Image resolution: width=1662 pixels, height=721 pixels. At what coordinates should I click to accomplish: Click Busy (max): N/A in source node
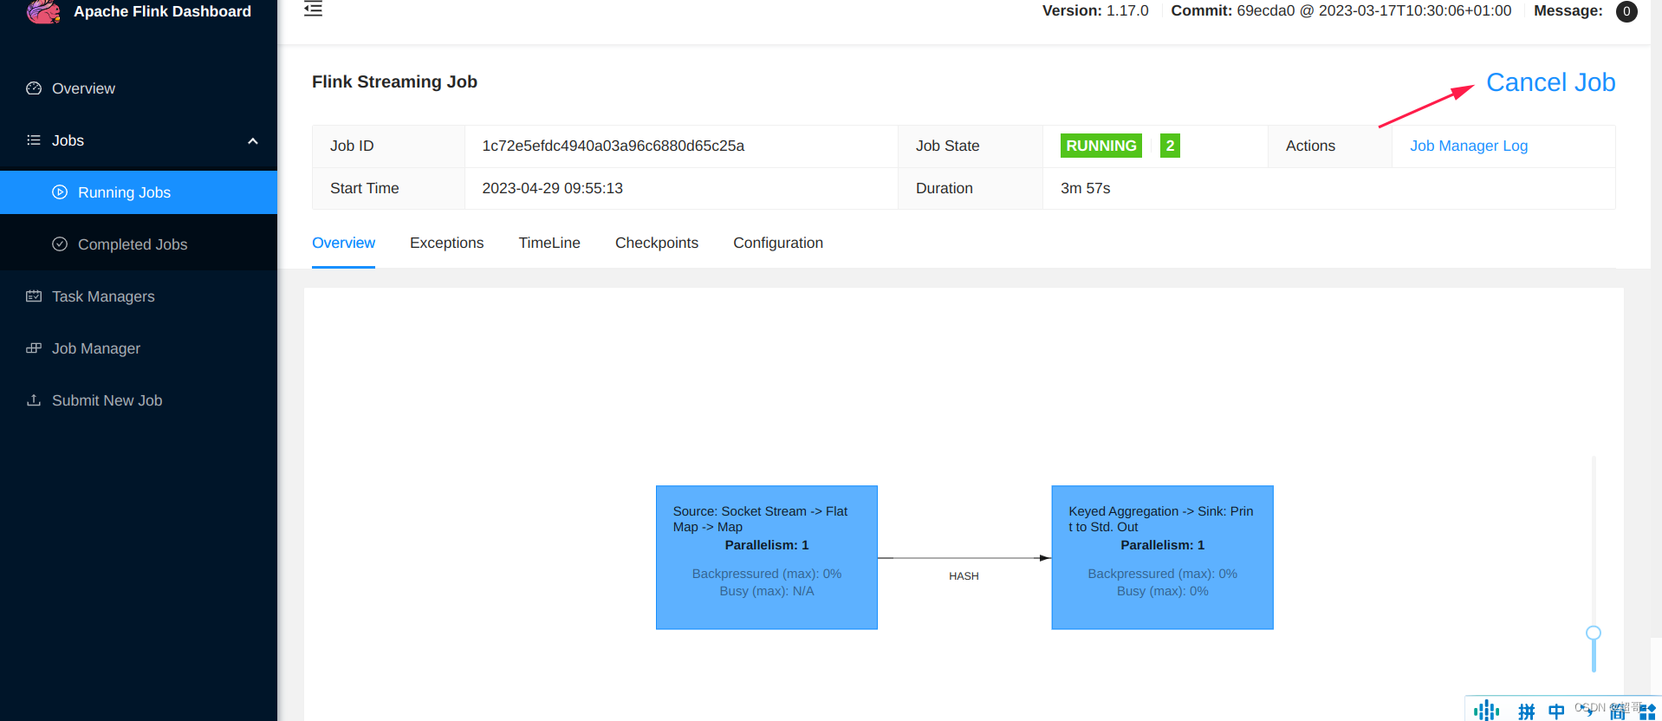pyautogui.click(x=767, y=591)
